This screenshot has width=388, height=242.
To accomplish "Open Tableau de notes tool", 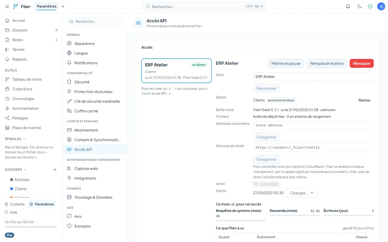I will [x=31, y=79].
